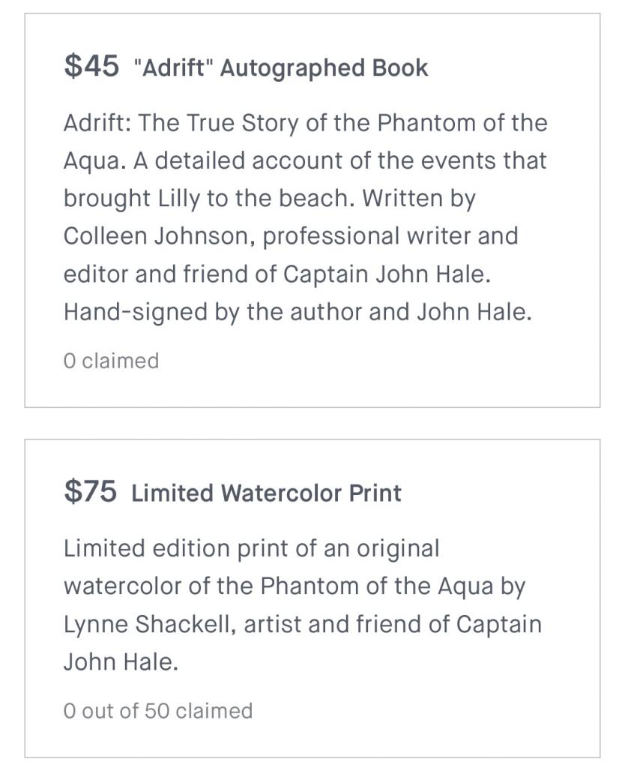Click the "Adrift" Autographed Book title

[x=281, y=67]
